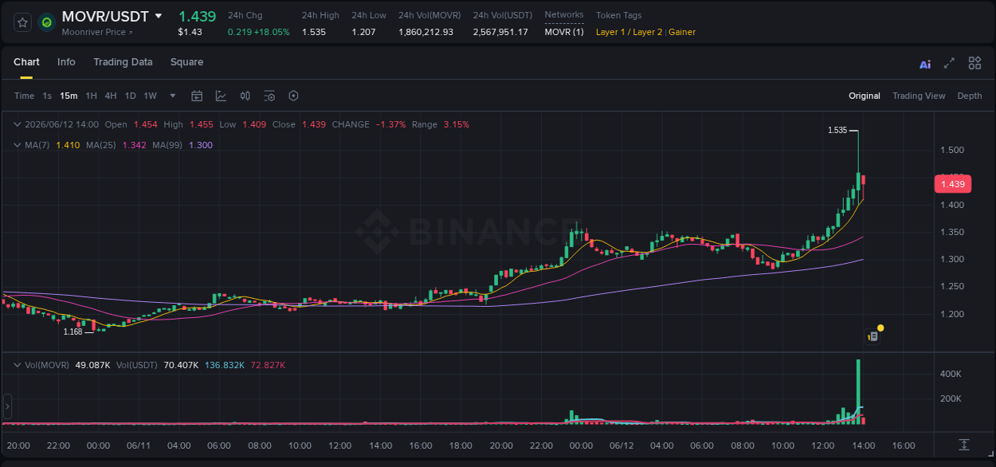The image size is (996, 467).
Task: Expand chart to fullscreen with arrows icon
Action: click(x=949, y=63)
